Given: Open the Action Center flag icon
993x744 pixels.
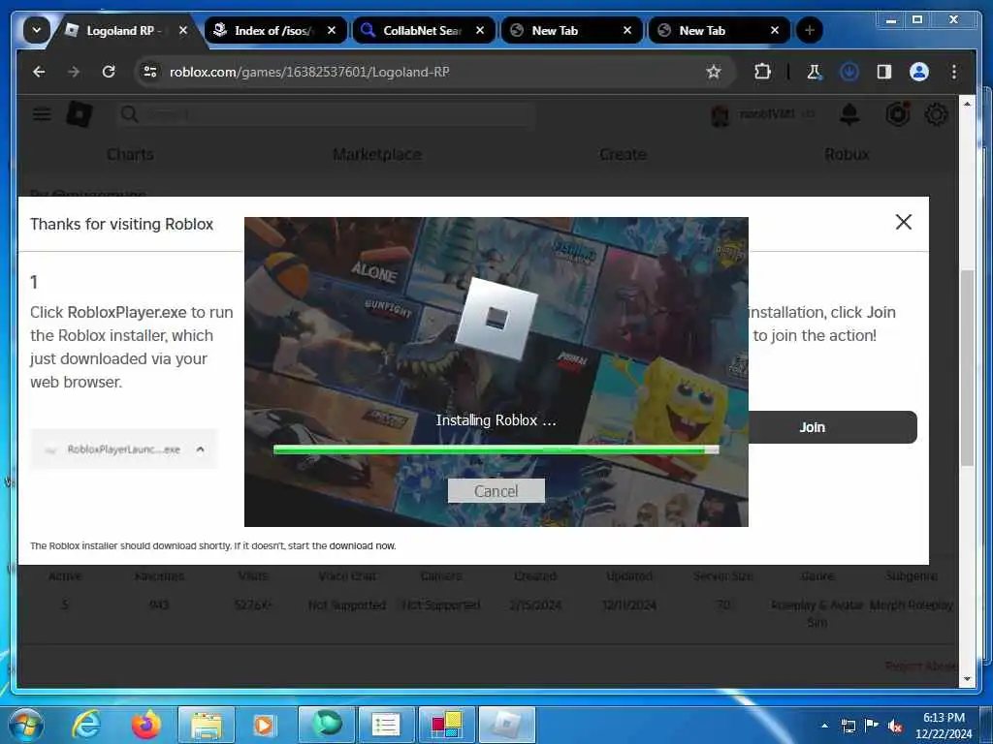Looking at the screenshot, I should 872,726.
